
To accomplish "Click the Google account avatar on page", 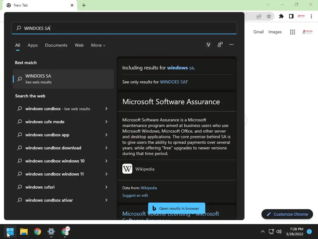I will click(307, 32).
